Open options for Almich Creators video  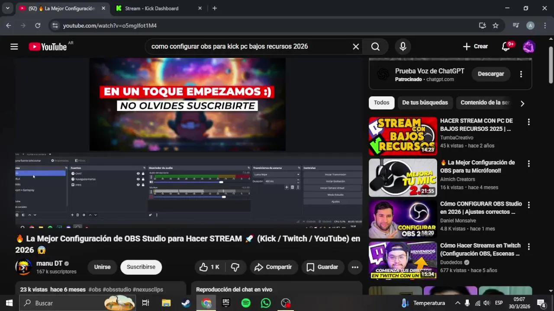point(528,164)
